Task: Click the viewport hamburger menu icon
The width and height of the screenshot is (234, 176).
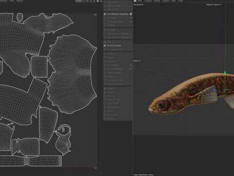Action: [135, 1]
